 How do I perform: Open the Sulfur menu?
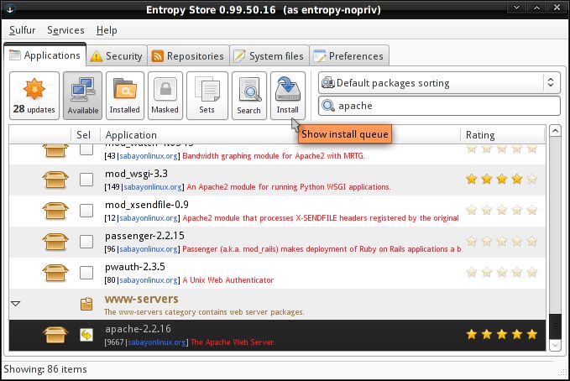pyautogui.click(x=22, y=30)
